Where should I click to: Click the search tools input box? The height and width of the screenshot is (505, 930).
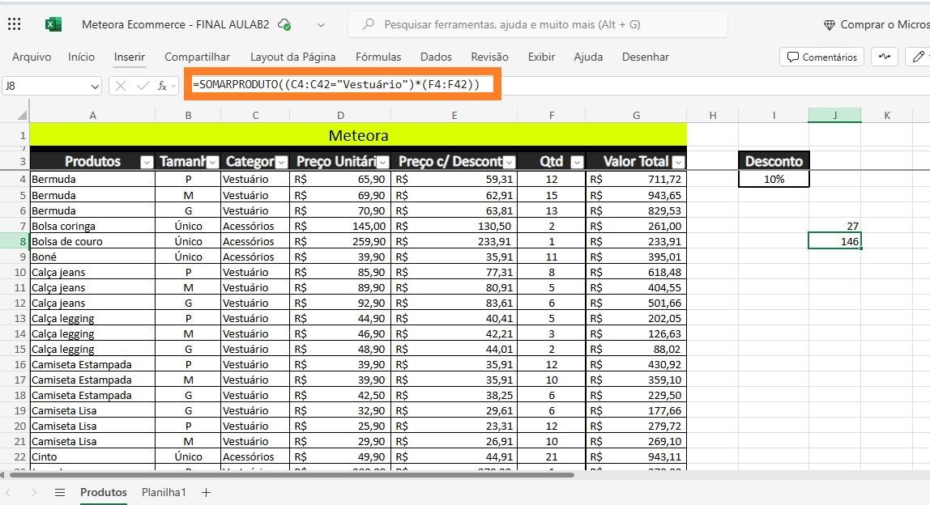tap(537, 25)
